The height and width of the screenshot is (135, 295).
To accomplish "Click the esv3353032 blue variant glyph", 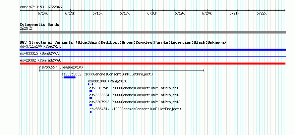I will click(69, 77).
